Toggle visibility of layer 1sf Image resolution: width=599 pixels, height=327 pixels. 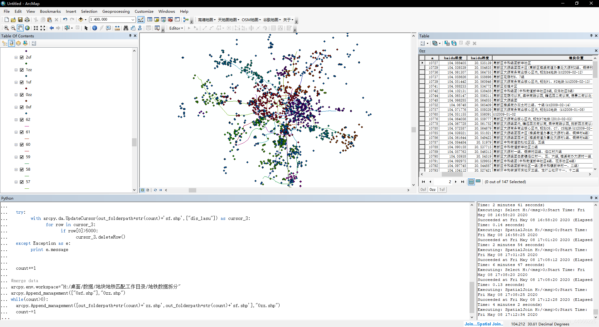pyautogui.click(x=22, y=82)
